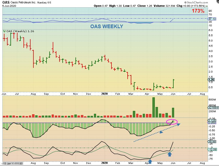This screenshot has height=166, width=219.
Task: Click the -0.75 indicator axis label
Action: click(x=212, y=134)
